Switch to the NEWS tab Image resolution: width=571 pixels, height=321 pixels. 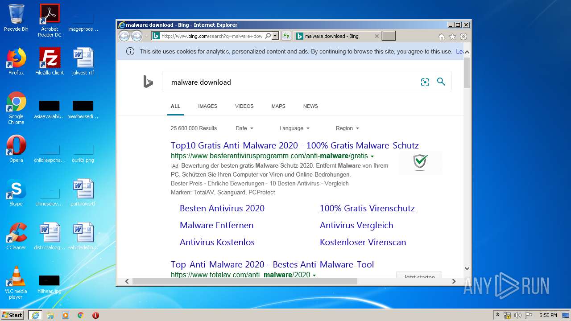(x=310, y=106)
